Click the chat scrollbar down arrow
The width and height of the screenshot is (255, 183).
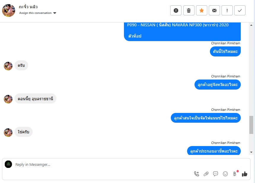point(251,152)
